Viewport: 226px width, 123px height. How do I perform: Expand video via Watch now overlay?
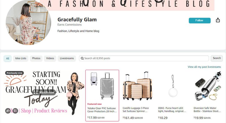[44, 92]
